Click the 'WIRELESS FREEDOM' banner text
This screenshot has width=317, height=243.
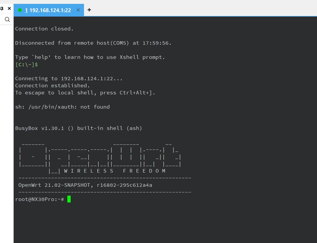coord(115,171)
